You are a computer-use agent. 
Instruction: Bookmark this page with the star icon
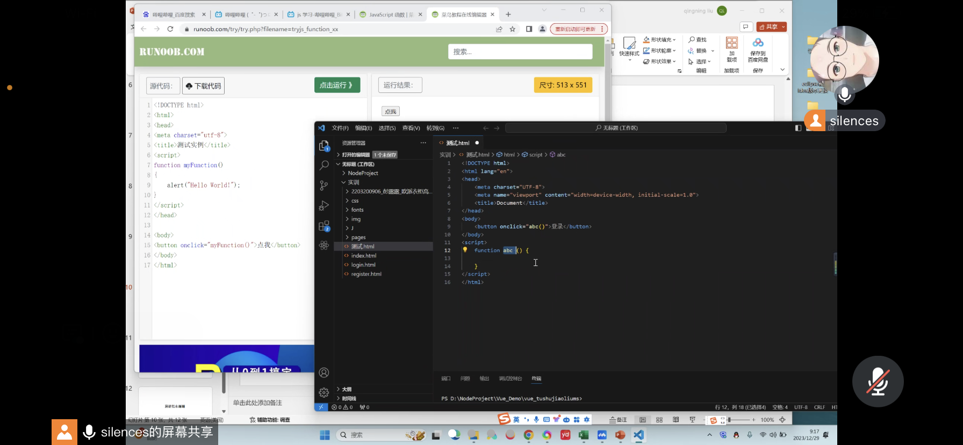513,29
